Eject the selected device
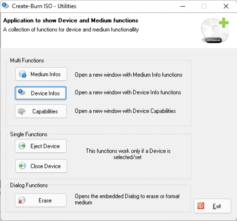The height and width of the screenshot is (221, 237). point(41,146)
